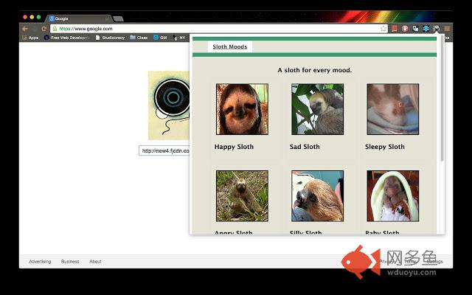
Task: Open the red book extension icon
Action: [395, 29]
